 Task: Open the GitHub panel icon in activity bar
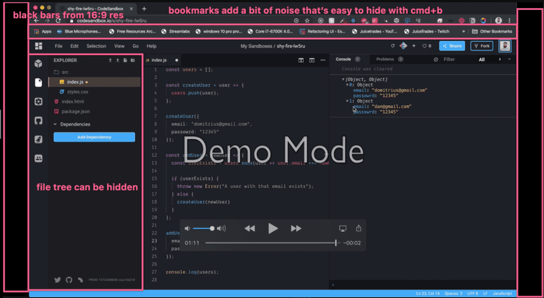[38, 121]
